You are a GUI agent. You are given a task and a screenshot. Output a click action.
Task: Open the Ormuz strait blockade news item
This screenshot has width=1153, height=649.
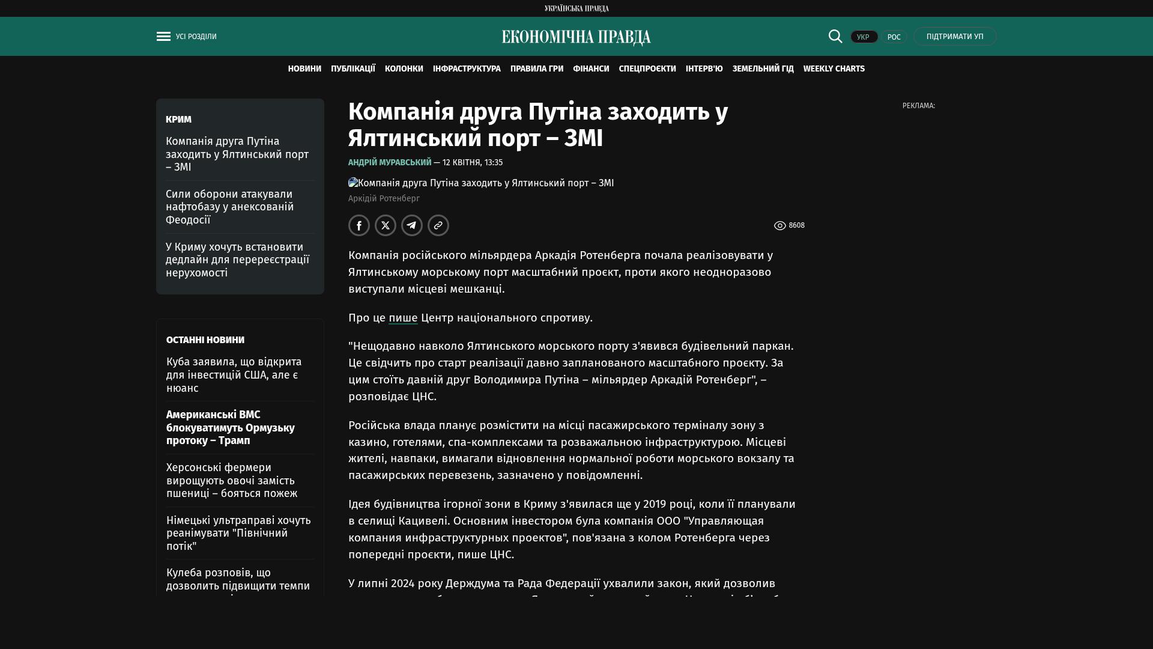point(231,428)
